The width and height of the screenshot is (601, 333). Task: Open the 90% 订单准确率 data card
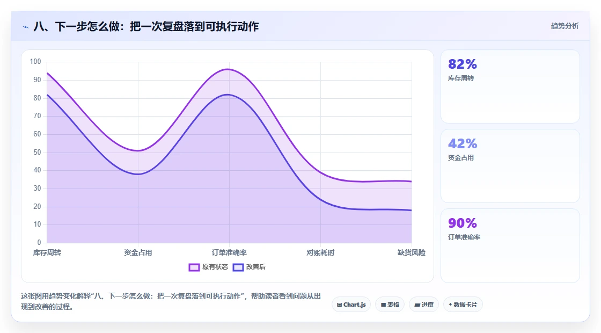point(510,245)
